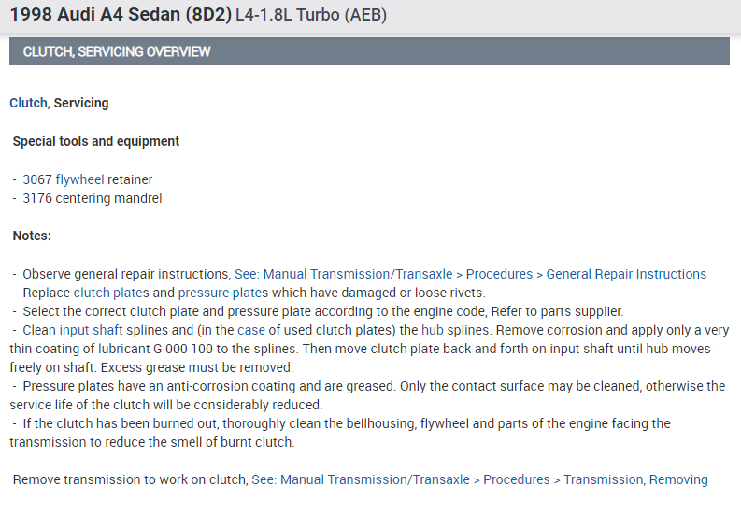Click the word 'Servicing' beside Clutch link
The width and height of the screenshot is (741, 515).
click(x=81, y=103)
